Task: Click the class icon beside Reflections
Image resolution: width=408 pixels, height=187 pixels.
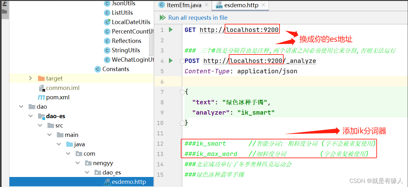Action: pyautogui.click(x=107, y=41)
